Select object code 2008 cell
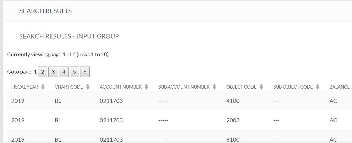 (x=233, y=120)
